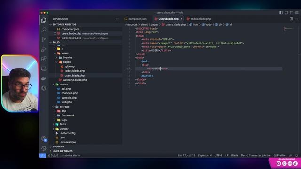Open the Remote Explorer monitor icon
Image resolution: width=301 pixels, height=169 pixels.
(x=44, y=69)
